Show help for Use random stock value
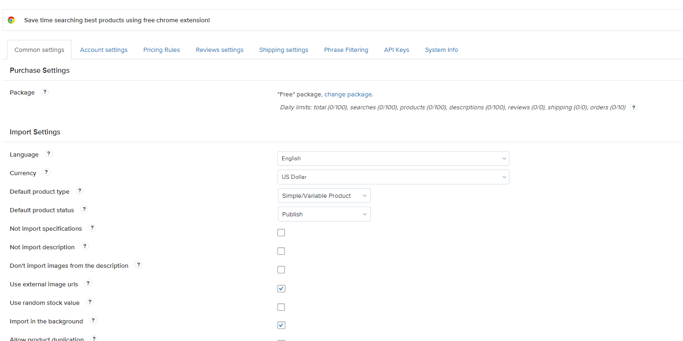This screenshot has height=341, width=683. click(x=90, y=302)
